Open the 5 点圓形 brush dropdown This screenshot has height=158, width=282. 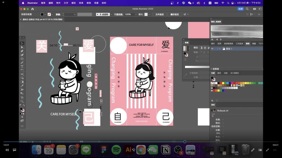pyautogui.click(x=111, y=14)
